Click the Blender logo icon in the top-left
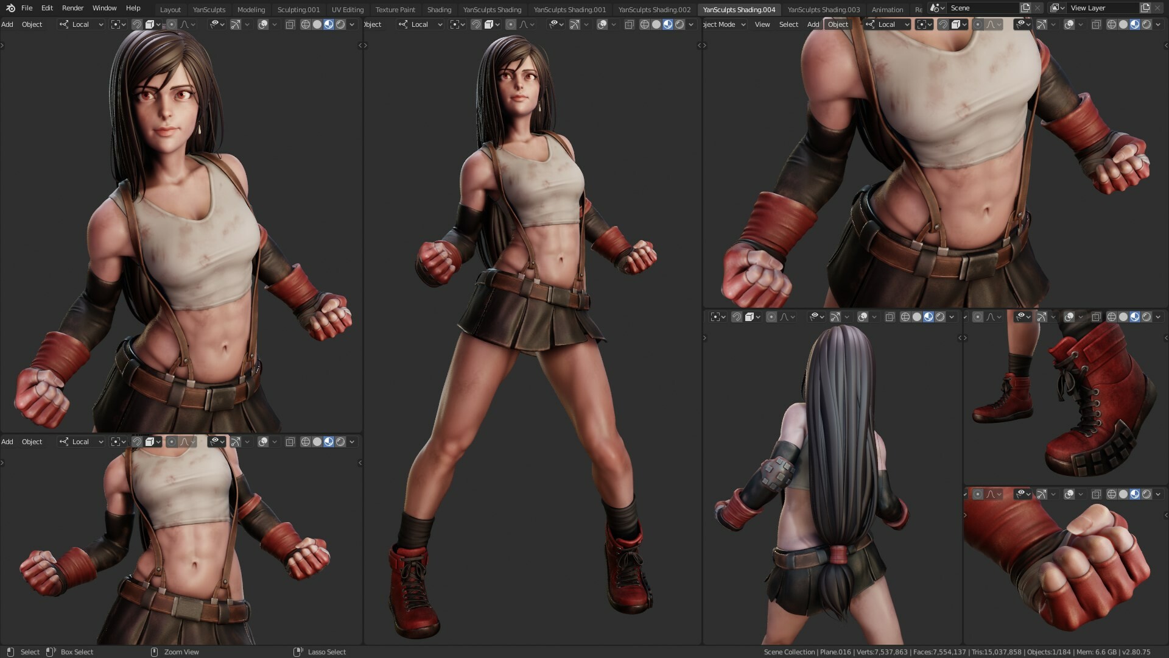The width and height of the screenshot is (1169, 658). (x=10, y=8)
